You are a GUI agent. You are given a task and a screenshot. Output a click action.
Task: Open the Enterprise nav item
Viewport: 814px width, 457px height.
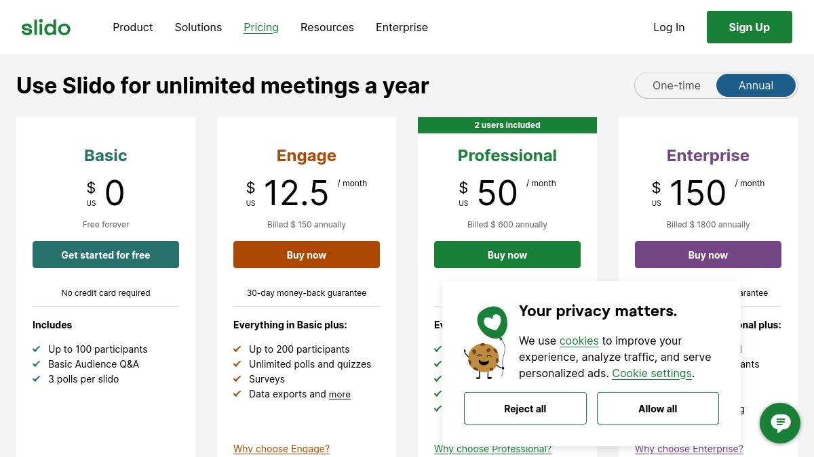pos(402,27)
